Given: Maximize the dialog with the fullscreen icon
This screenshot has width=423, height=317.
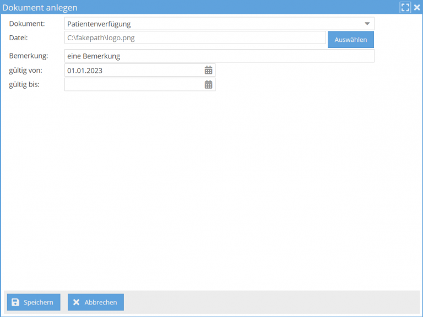Looking at the screenshot, I should tap(405, 8).
